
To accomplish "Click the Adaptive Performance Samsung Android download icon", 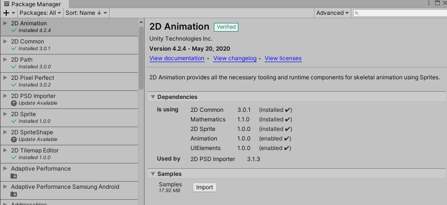I will coord(14,194).
